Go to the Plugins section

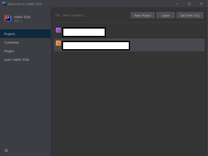coord(25,51)
